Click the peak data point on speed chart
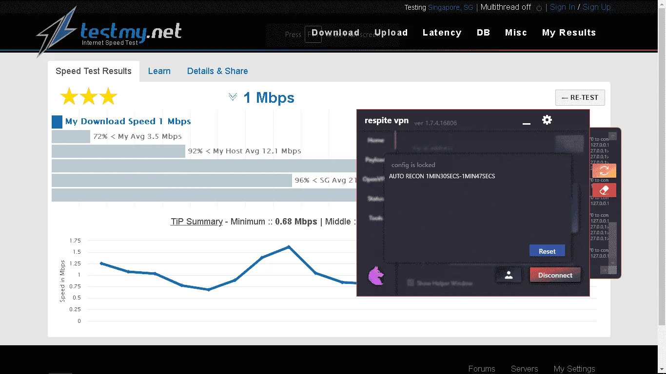666x374 pixels. (x=289, y=247)
